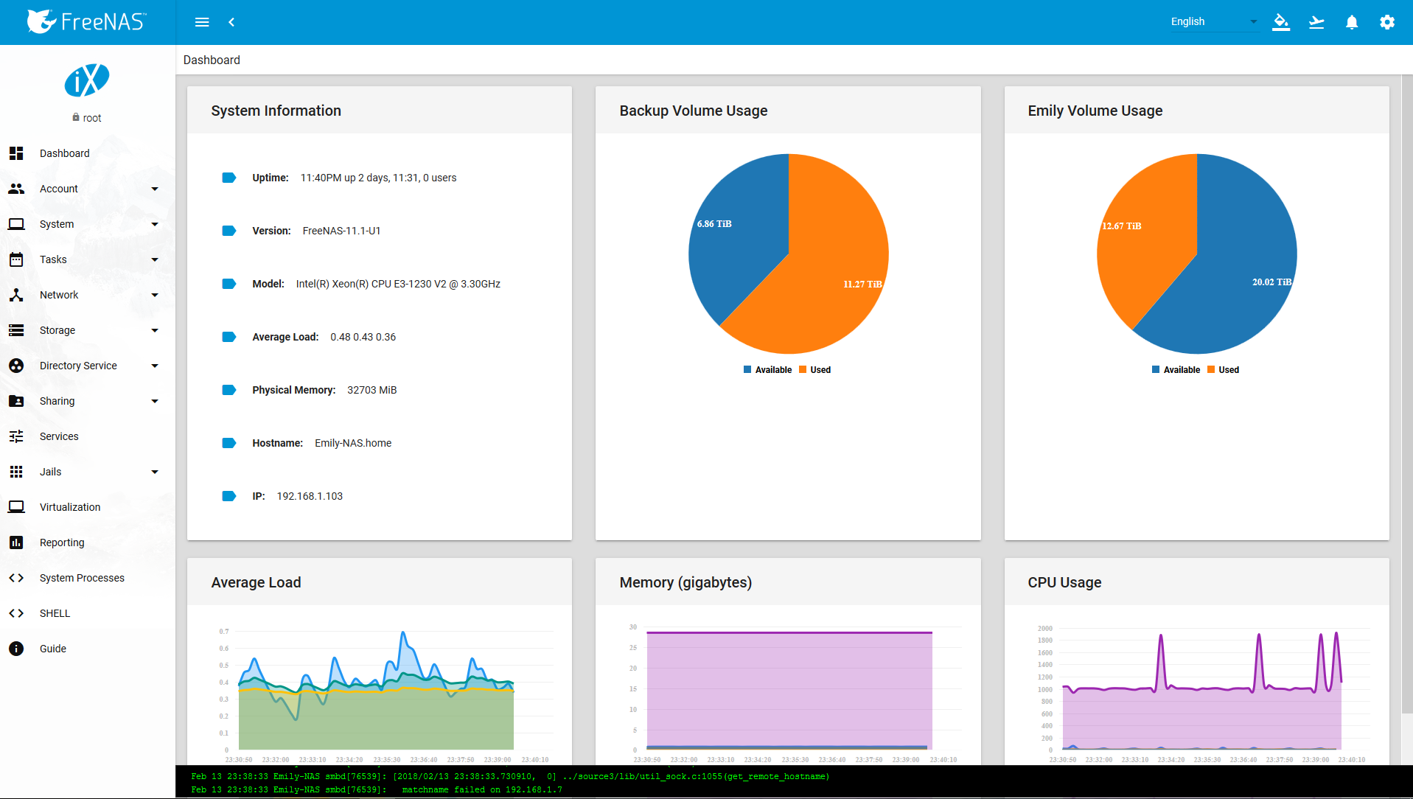Toggle Available legend in Backup Volume chart
This screenshot has height=799, width=1413.
click(767, 370)
